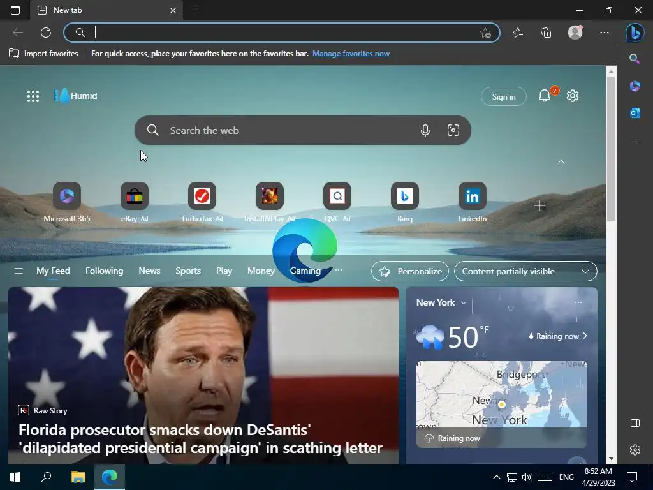The image size is (653, 490).
Task: Open the app launcher grid icon
Action: pos(33,96)
